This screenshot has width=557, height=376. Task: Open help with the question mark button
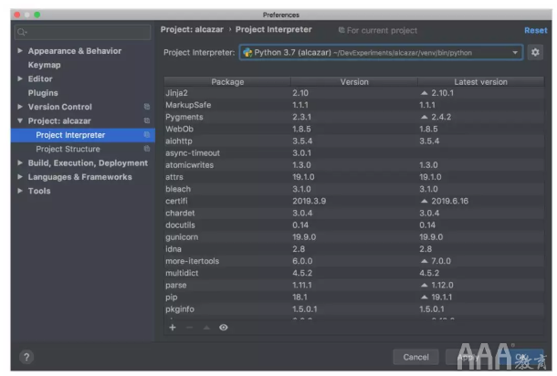coord(26,357)
